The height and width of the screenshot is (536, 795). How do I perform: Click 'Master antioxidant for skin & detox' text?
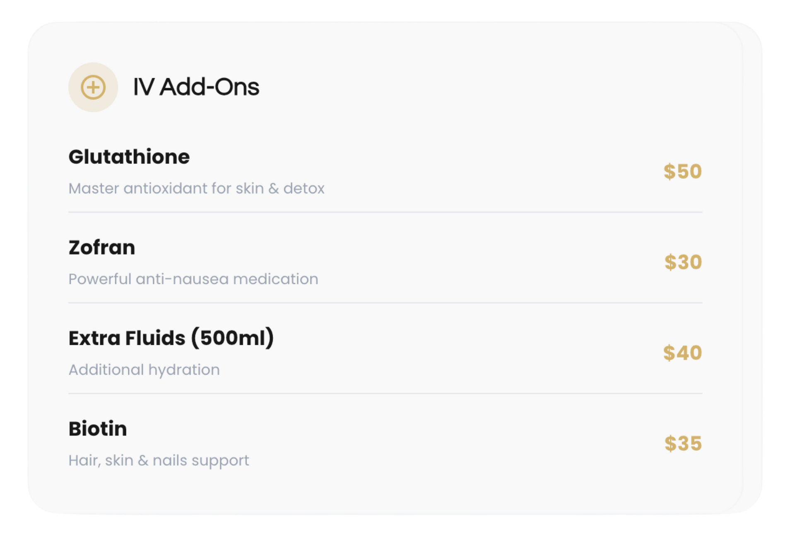[196, 188]
